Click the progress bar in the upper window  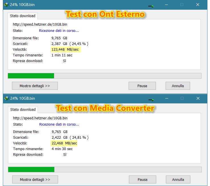[x=105, y=76]
